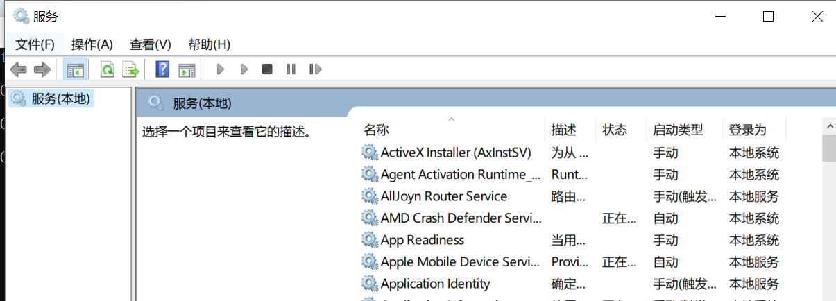Screen dimensions: 836x301
Task: Click 正在... status of AMD Crash Defender
Action: [619, 218]
